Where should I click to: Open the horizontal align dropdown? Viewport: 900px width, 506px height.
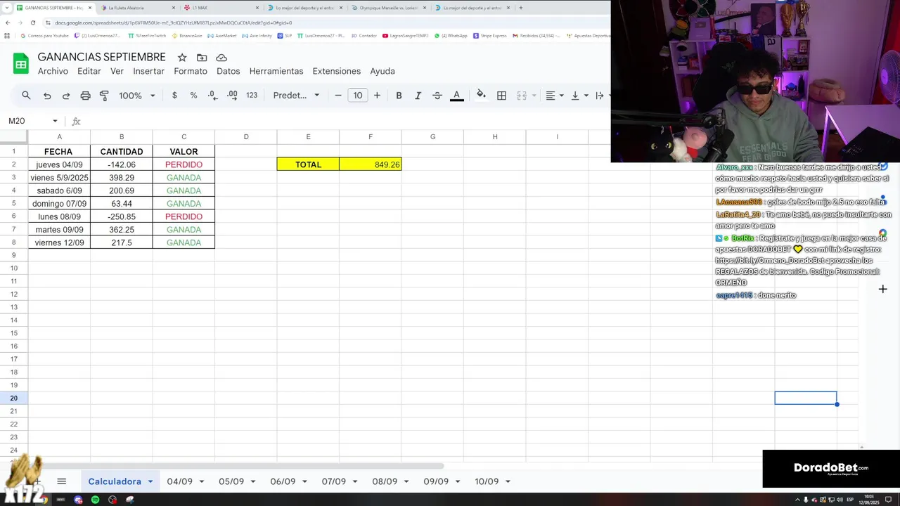555,96
